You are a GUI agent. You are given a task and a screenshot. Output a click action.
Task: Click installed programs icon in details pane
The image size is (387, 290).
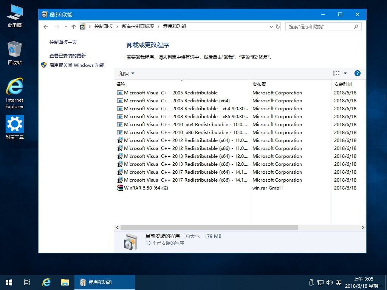click(130, 242)
